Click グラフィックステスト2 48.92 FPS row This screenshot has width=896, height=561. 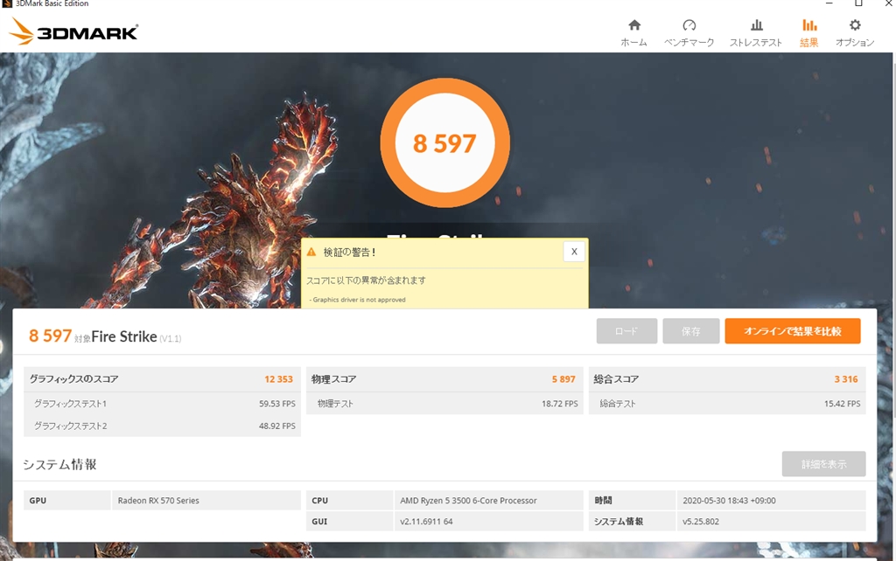point(162,426)
